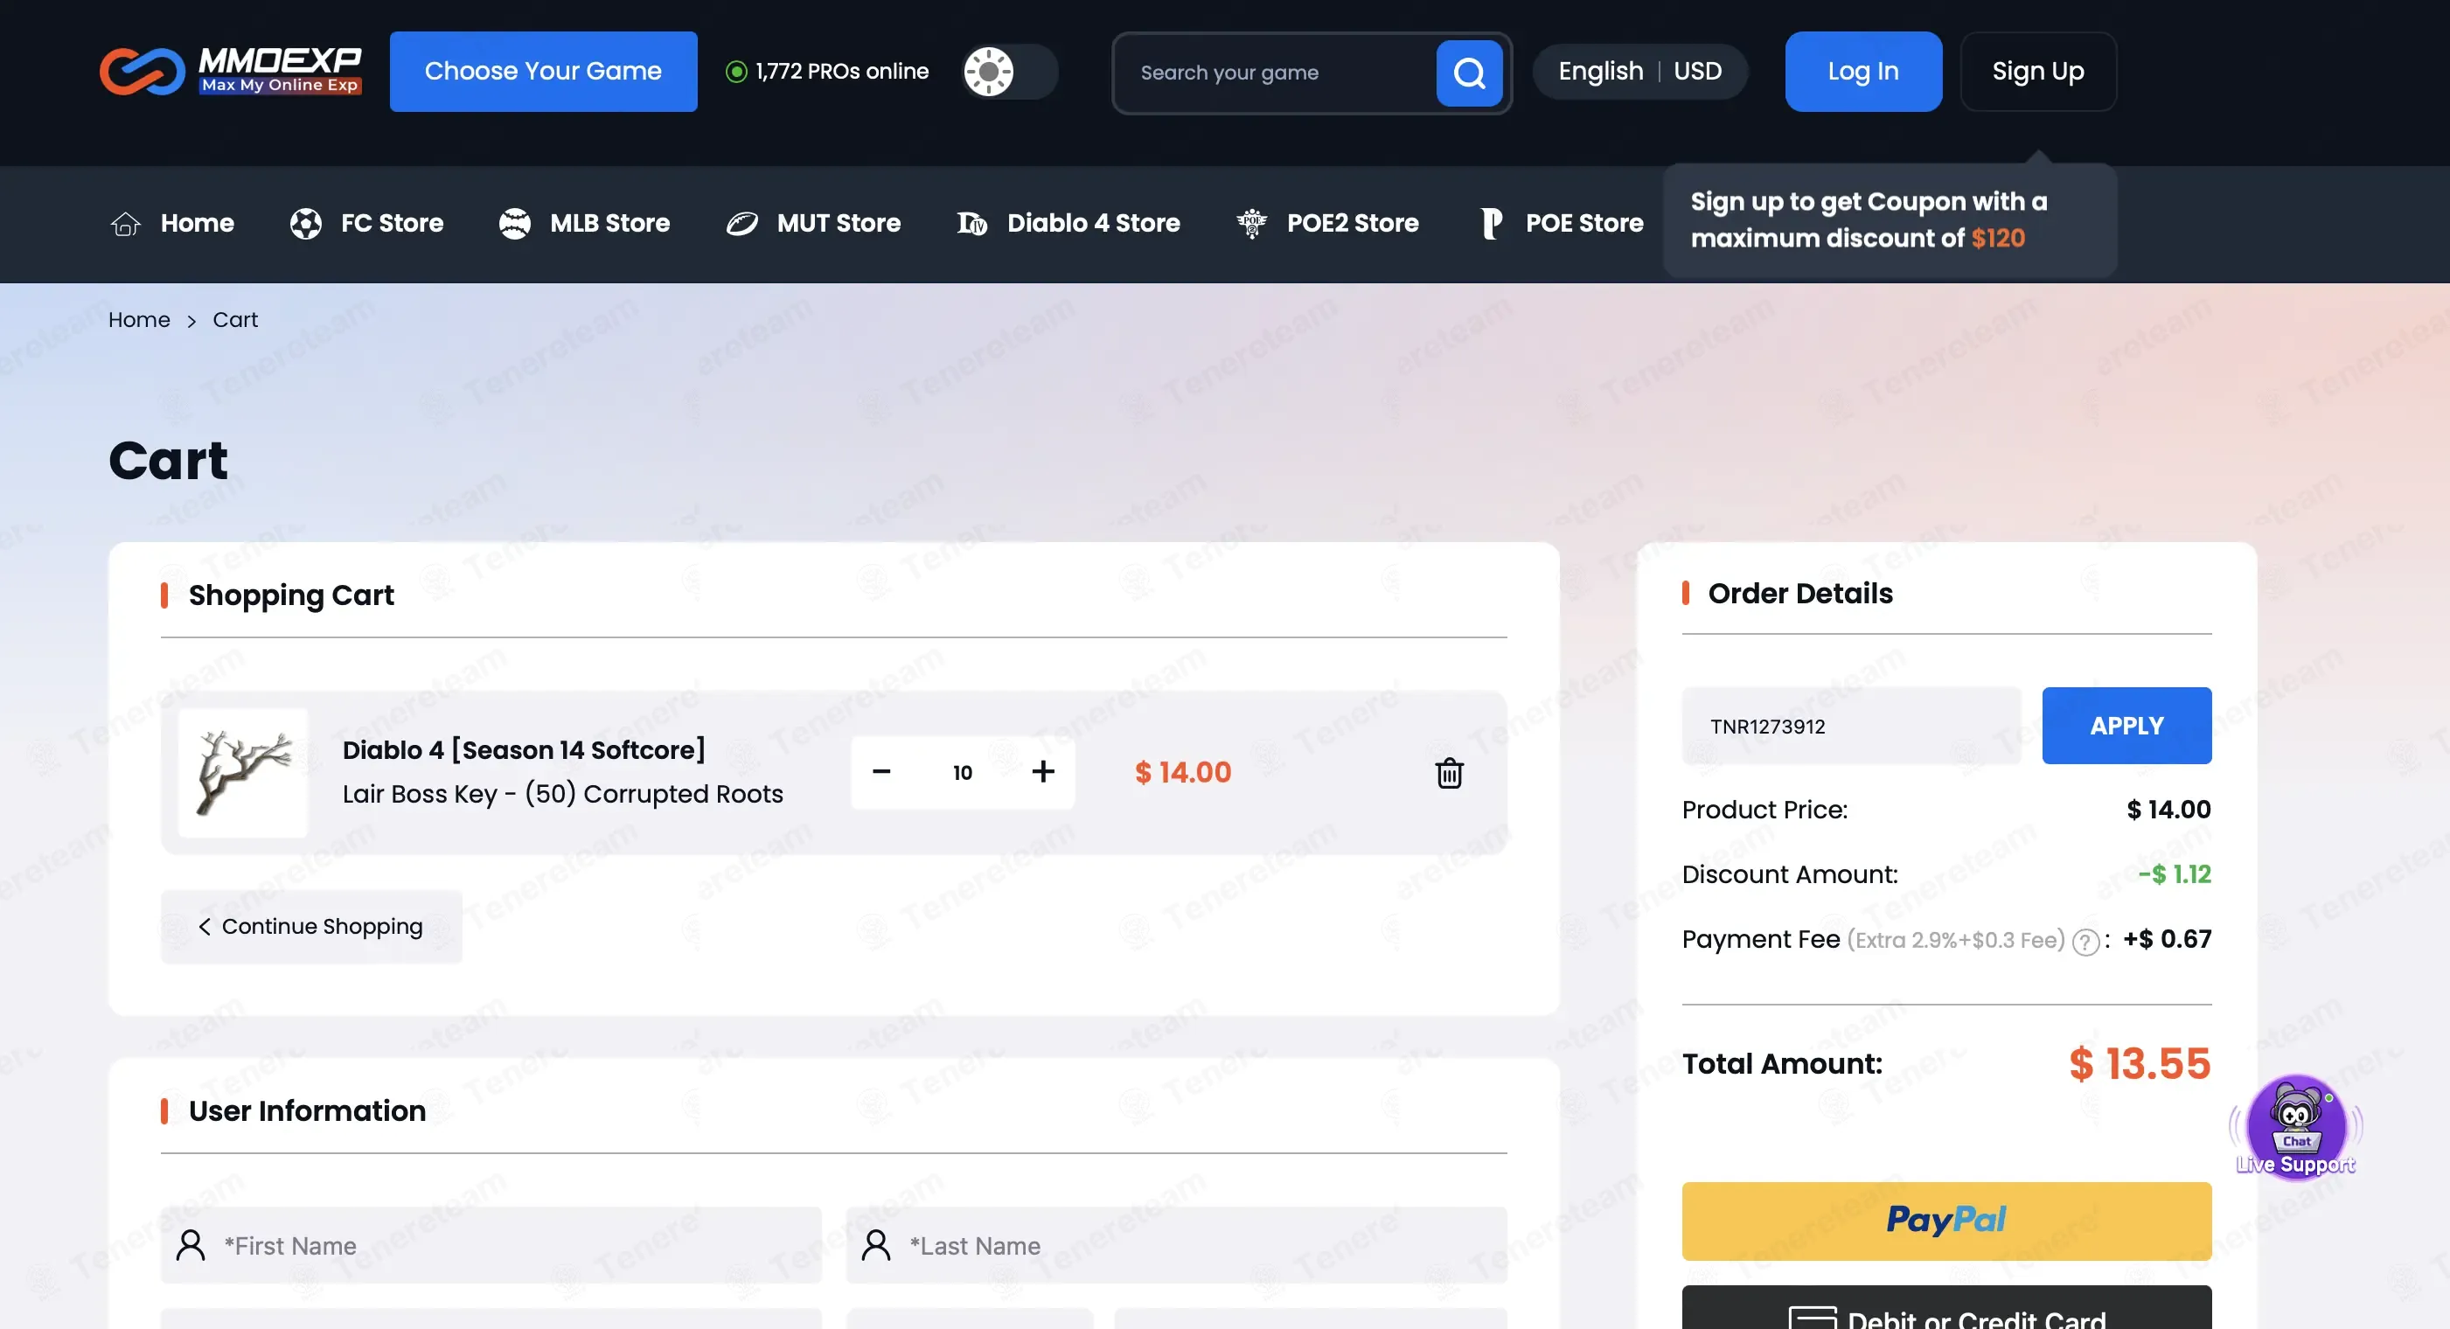This screenshot has width=2450, height=1329.
Task: Open the POE2 Store menu item
Action: tap(1326, 224)
